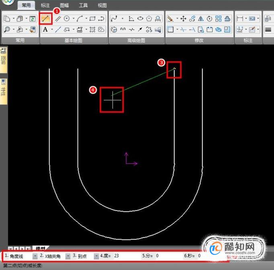Click the Mirror tool icon

click(201, 18)
